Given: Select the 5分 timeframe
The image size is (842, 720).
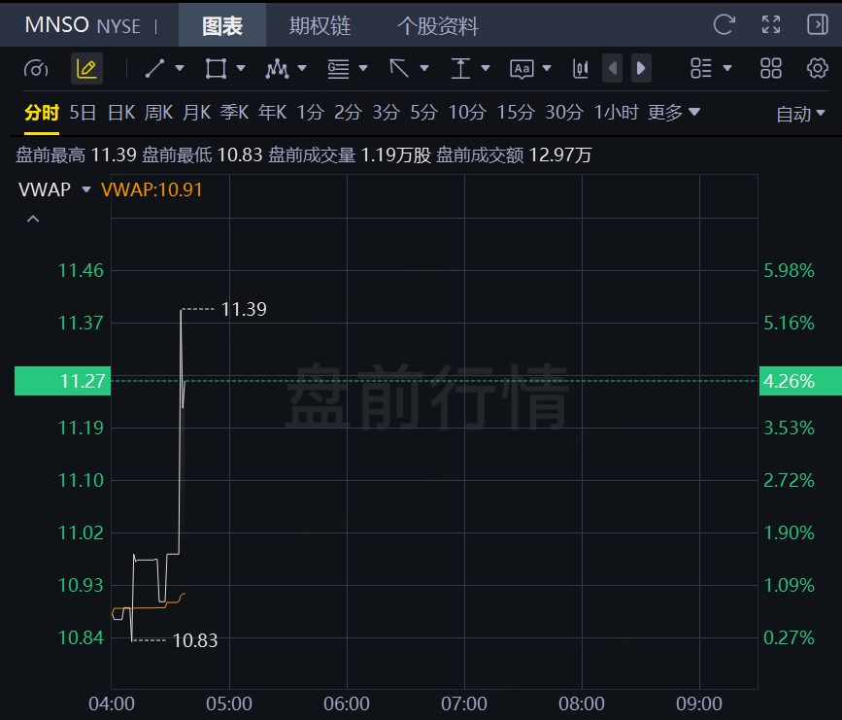Looking at the screenshot, I should pos(423,113).
